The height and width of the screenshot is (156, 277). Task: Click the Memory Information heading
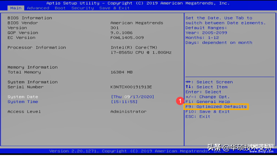(x=33, y=67)
